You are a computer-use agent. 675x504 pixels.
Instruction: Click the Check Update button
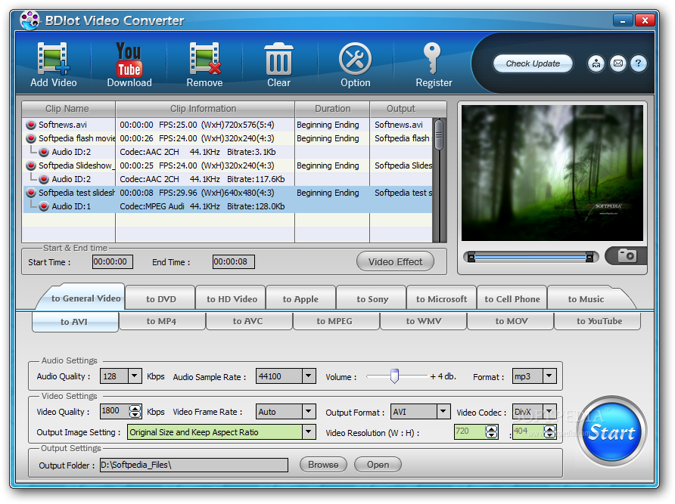point(533,63)
